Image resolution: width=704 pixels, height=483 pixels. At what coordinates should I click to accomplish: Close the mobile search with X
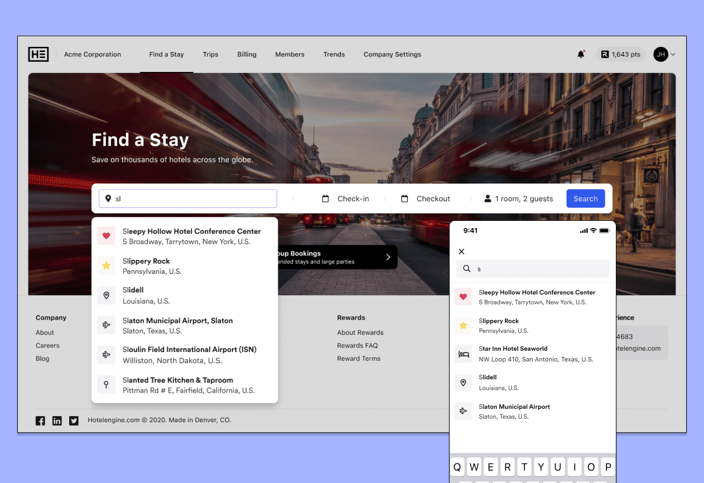pyautogui.click(x=461, y=252)
